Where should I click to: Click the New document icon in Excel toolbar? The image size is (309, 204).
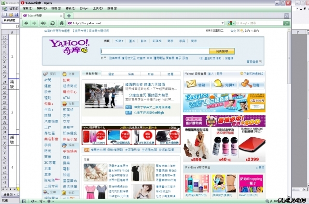5,15
